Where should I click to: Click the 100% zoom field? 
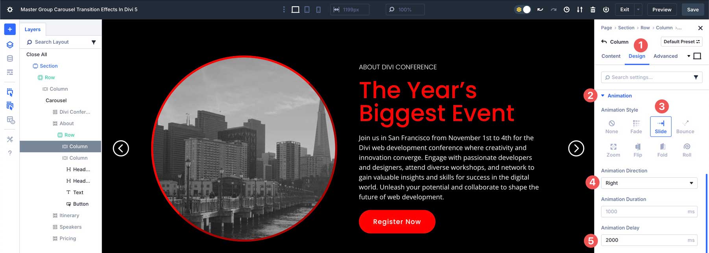click(x=405, y=9)
